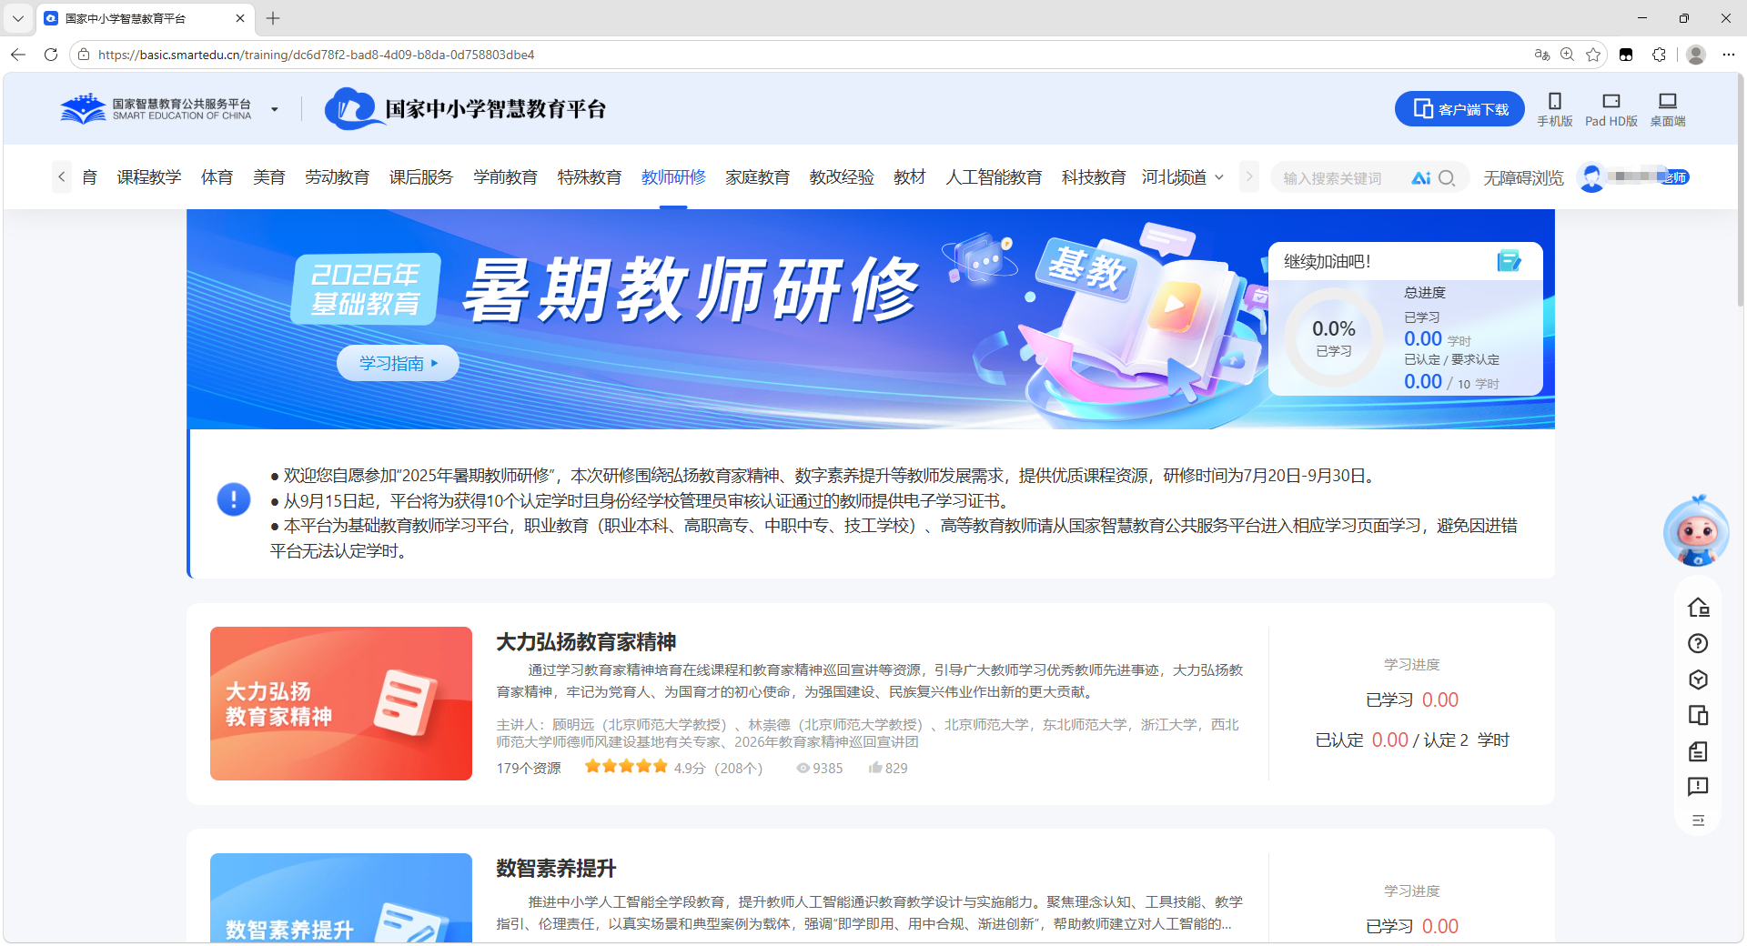Image resolution: width=1747 pixels, height=946 pixels.
Task: Click the translate page icon in address bar
Action: [1541, 55]
